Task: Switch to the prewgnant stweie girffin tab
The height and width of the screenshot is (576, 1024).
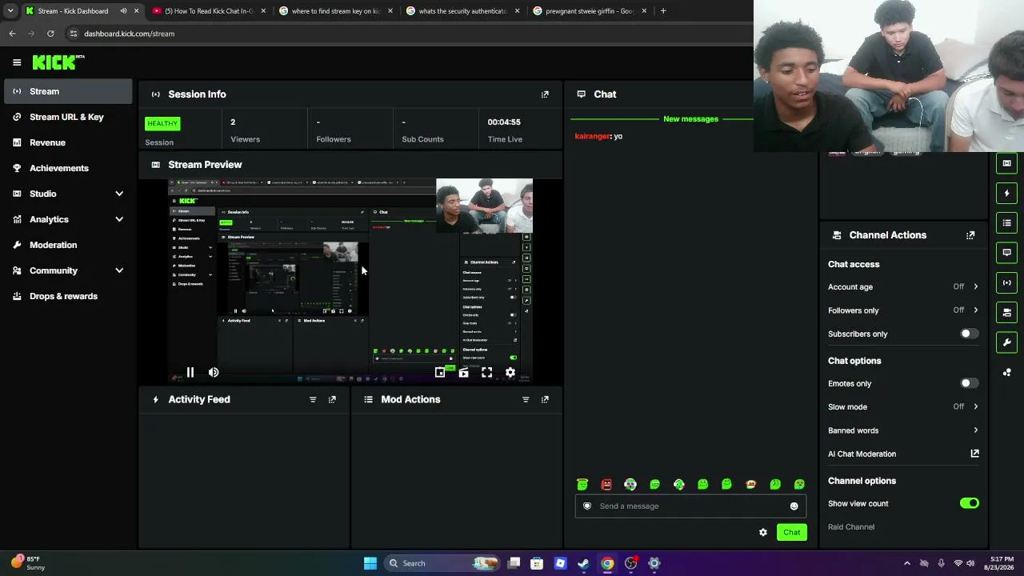Action: (x=590, y=11)
